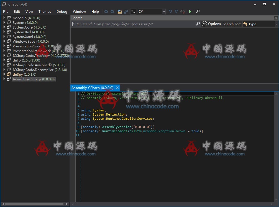Click the D:\SGserver path comment line
279x207 pixels.
[114, 94]
